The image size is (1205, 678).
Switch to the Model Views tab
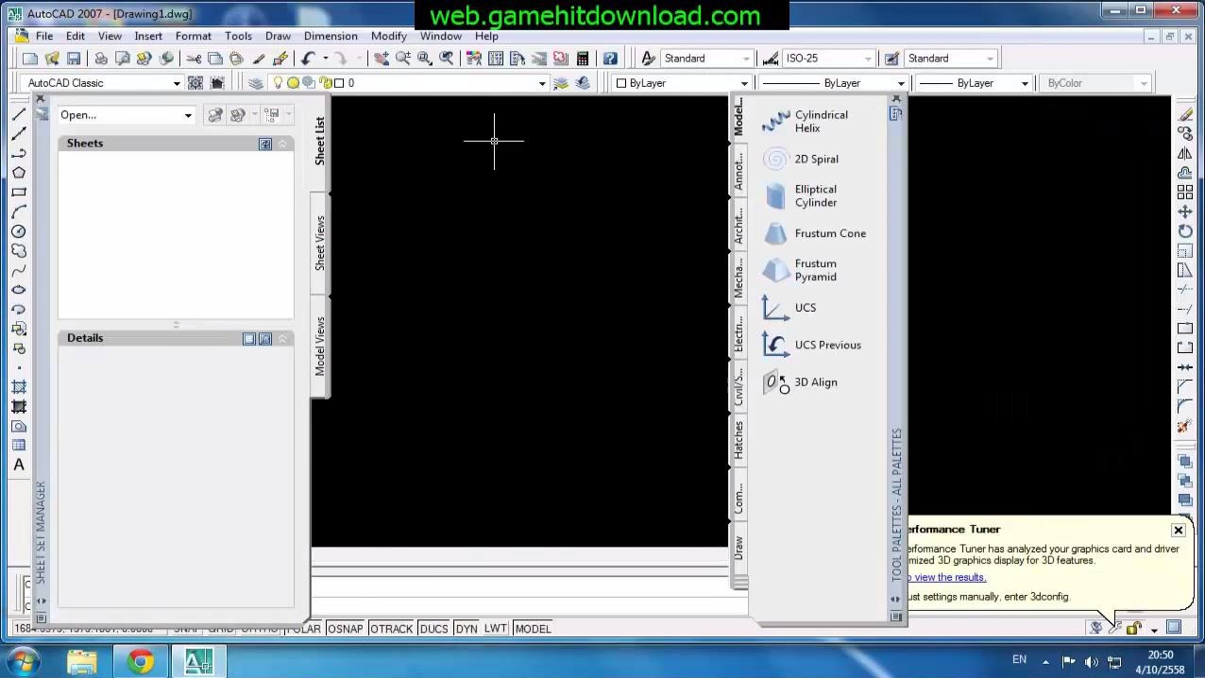(x=320, y=346)
